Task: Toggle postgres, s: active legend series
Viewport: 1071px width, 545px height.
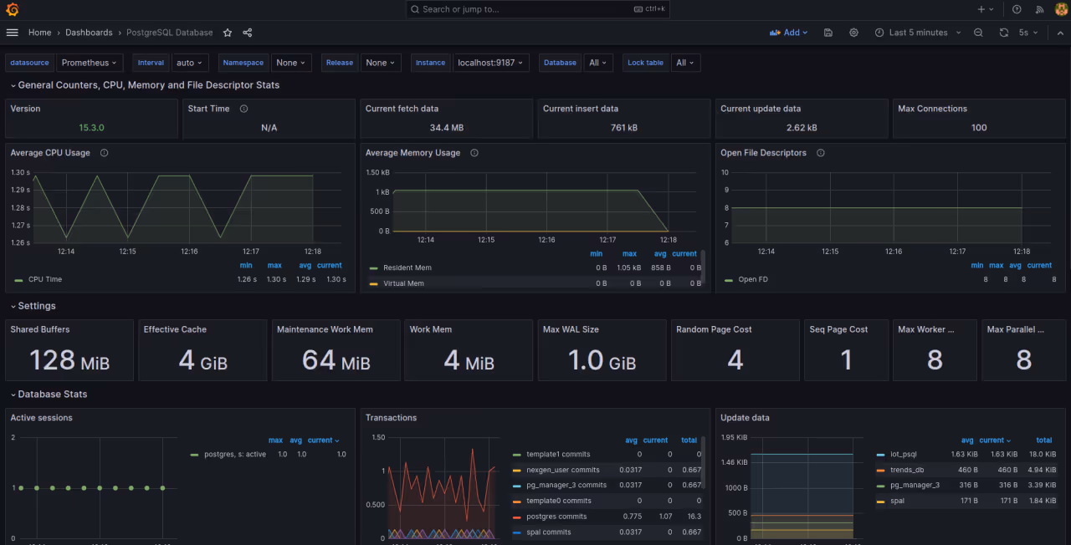Action: [235, 454]
